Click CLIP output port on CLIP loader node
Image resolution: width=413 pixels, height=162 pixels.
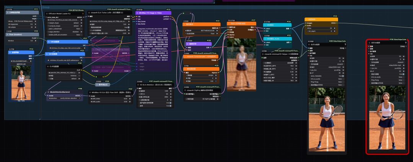tap(82, 70)
